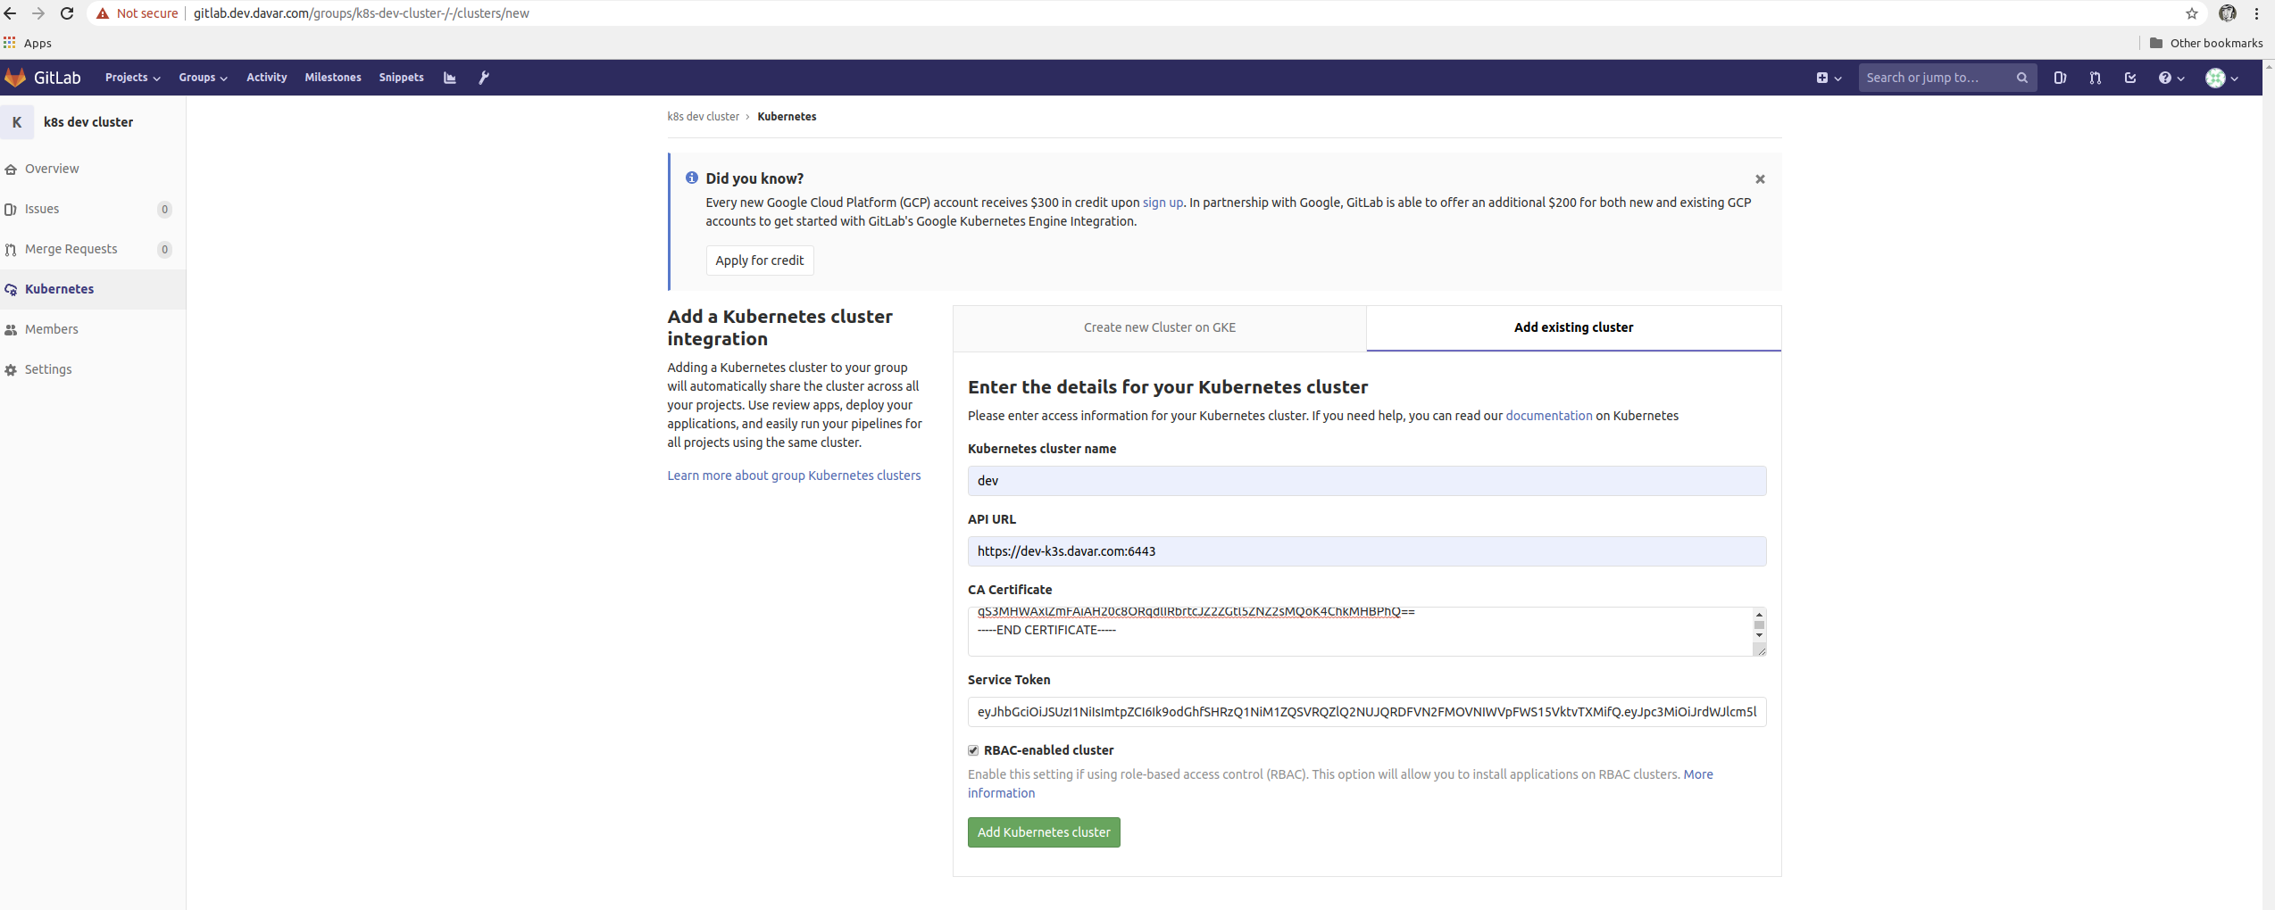Image resolution: width=2275 pixels, height=910 pixels.
Task: Toggle the RBAC-enabled cluster checkbox
Action: click(x=973, y=750)
